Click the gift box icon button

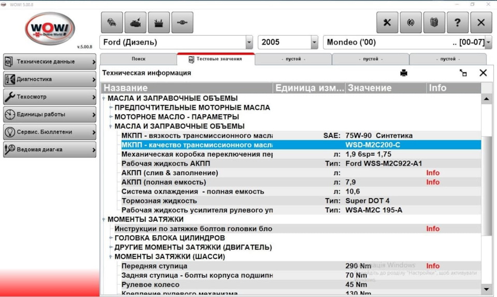point(434,22)
